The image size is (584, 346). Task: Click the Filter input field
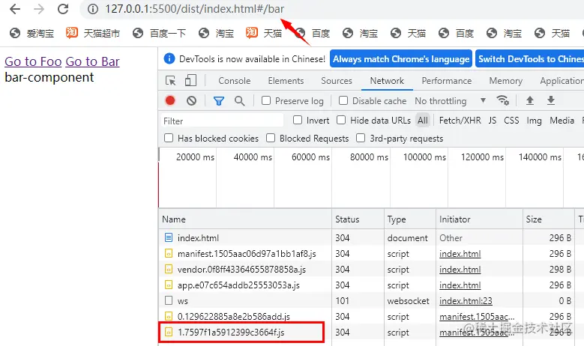point(222,121)
